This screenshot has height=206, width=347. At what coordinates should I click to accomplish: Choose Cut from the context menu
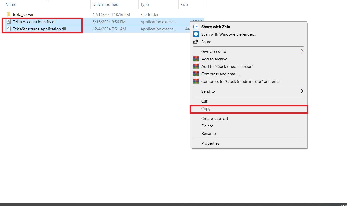point(204,101)
